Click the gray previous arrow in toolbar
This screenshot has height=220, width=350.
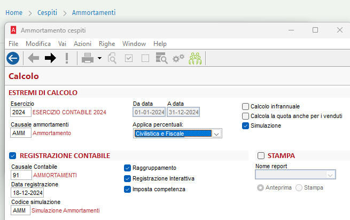click(34, 58)
